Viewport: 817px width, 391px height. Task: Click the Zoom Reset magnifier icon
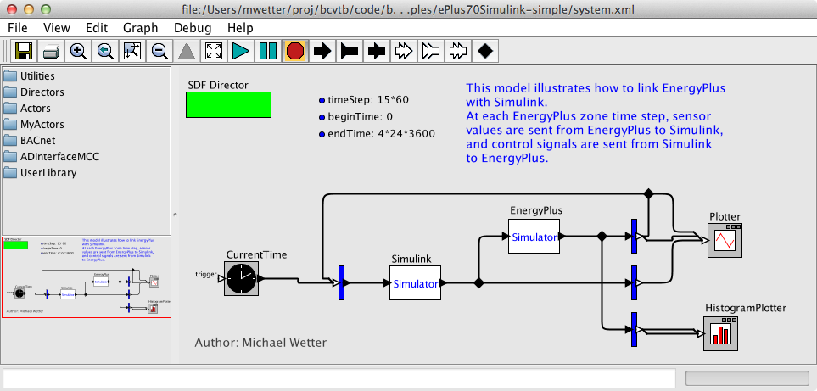click(105, 51)
